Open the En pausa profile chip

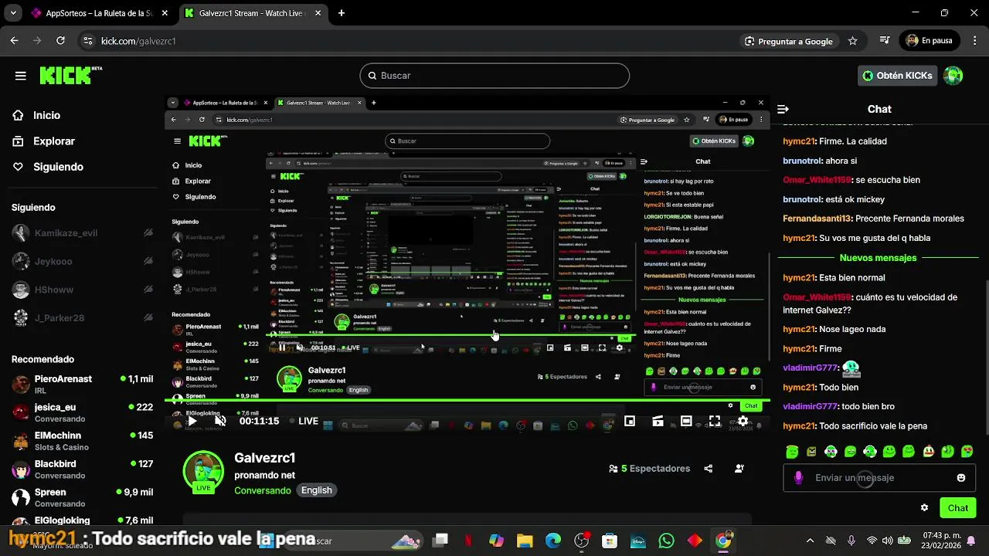pos(930,41)
